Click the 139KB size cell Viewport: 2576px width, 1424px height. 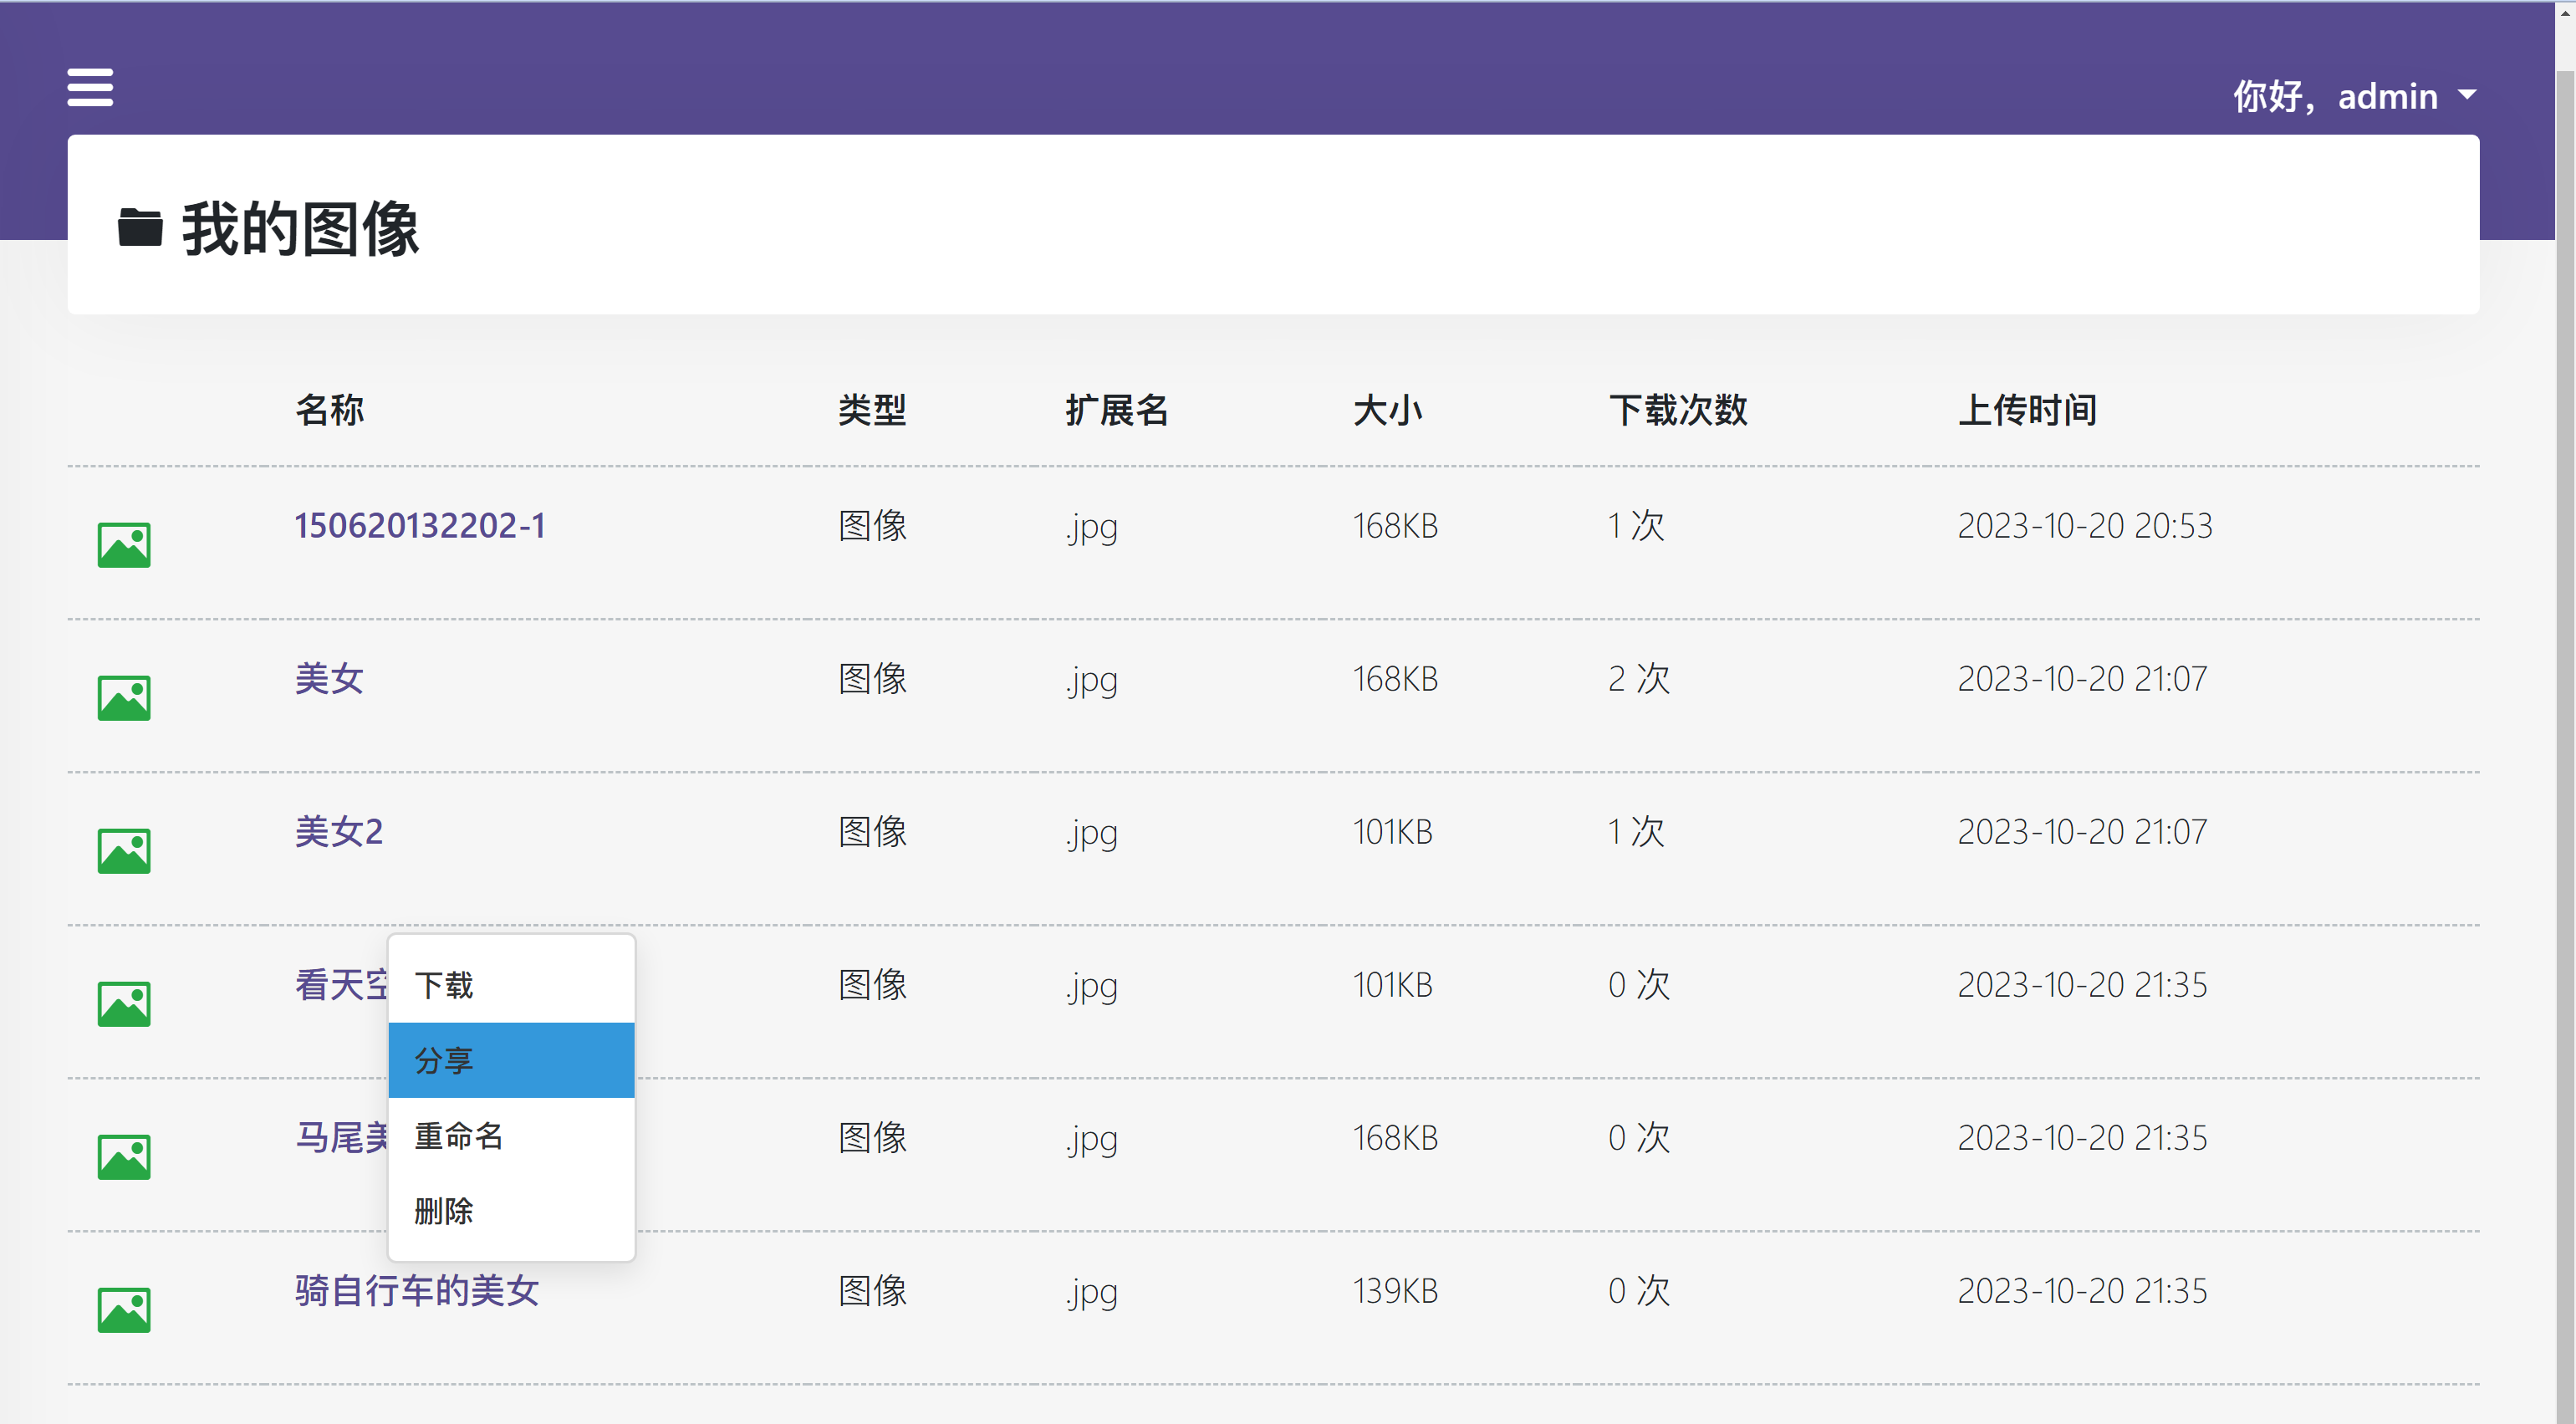point(1395,1291)
